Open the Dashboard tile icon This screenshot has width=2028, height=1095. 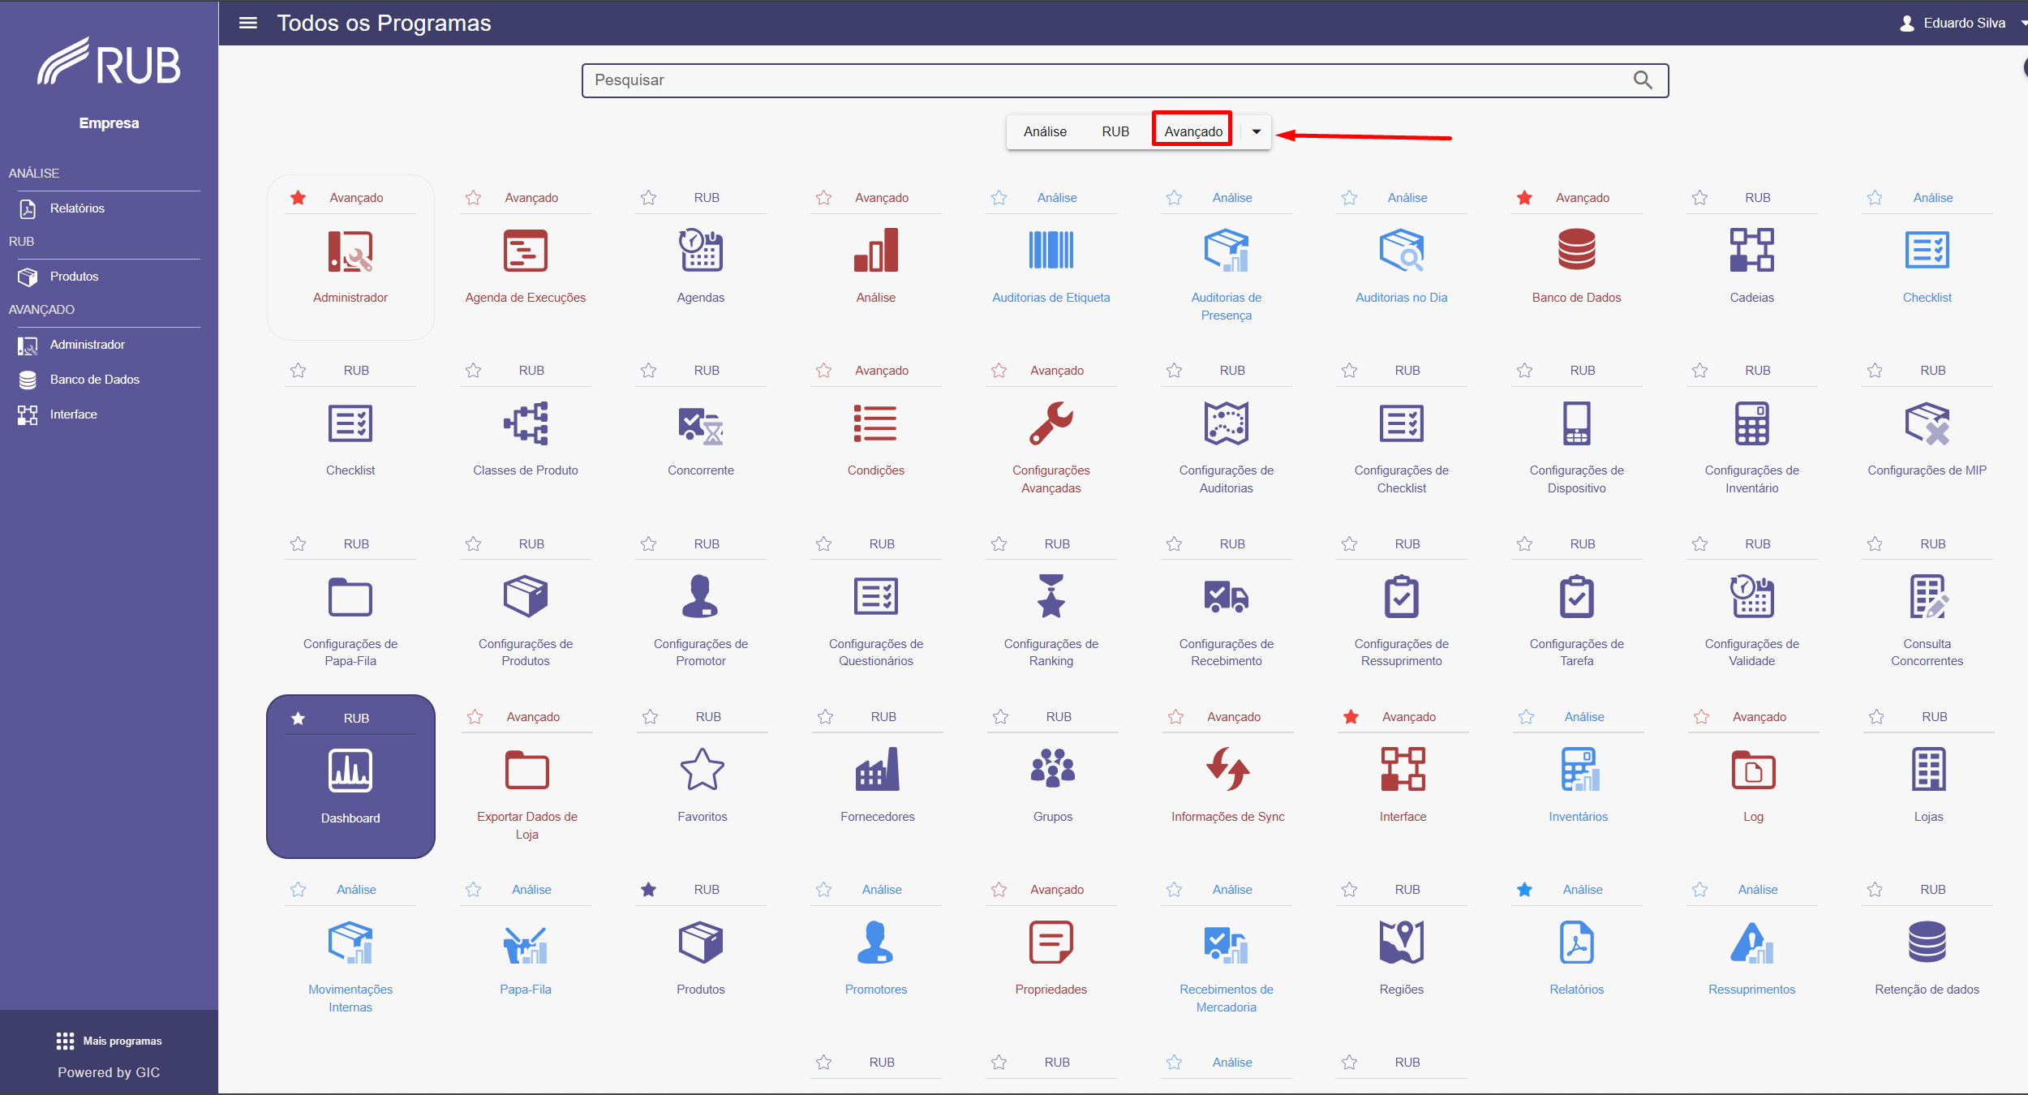tap(350, 770)
